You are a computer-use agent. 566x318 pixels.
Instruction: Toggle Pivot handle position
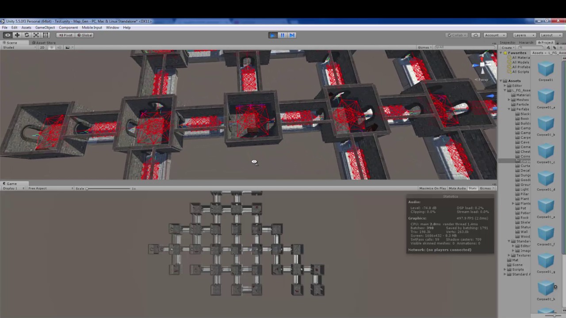click(65, 35)
